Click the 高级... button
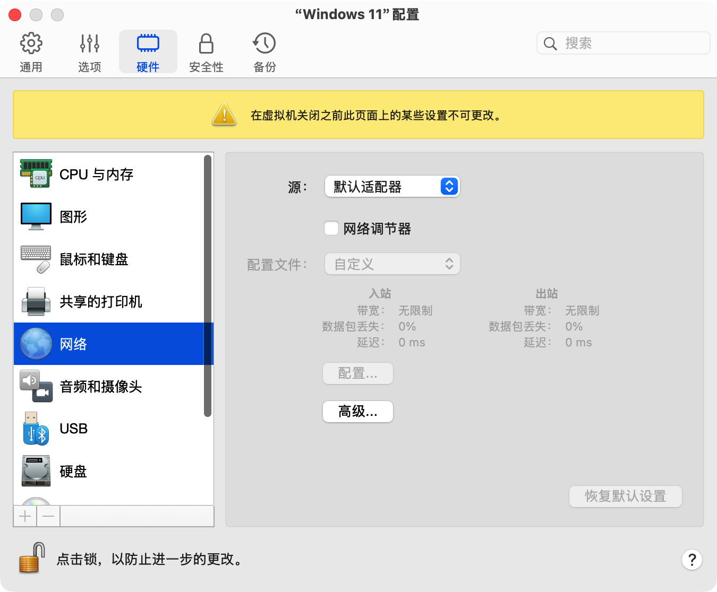The image size is (717, 592). click(x=358, y=412)
